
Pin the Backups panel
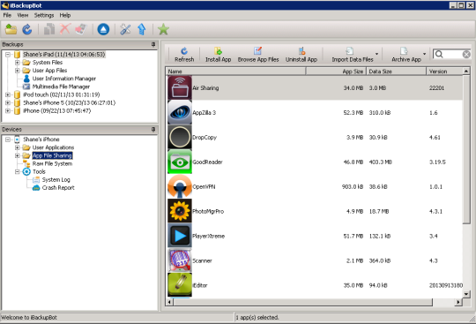click(153, 44)
